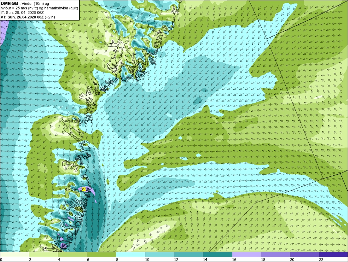Click the '18' scale label
The height and width of the screenshot is (262, 348).
point(263,260)
